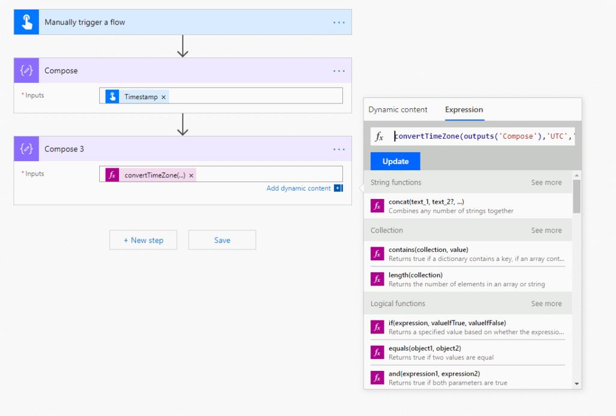This screenshot has height=416, width=616.
Task: Click the Timestamp token hand icon
Action: (x=112, y=97)
